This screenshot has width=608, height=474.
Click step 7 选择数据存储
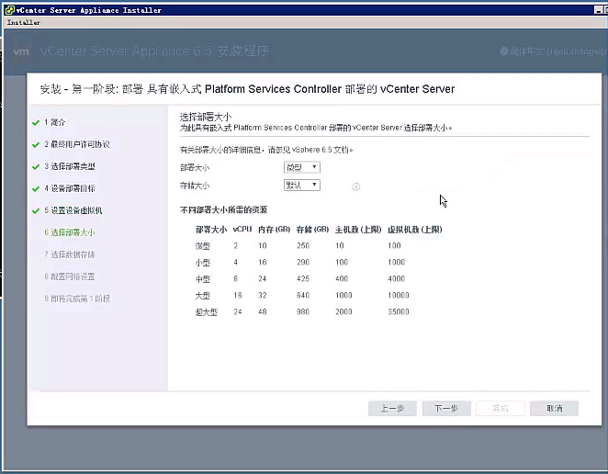(70, 254)
